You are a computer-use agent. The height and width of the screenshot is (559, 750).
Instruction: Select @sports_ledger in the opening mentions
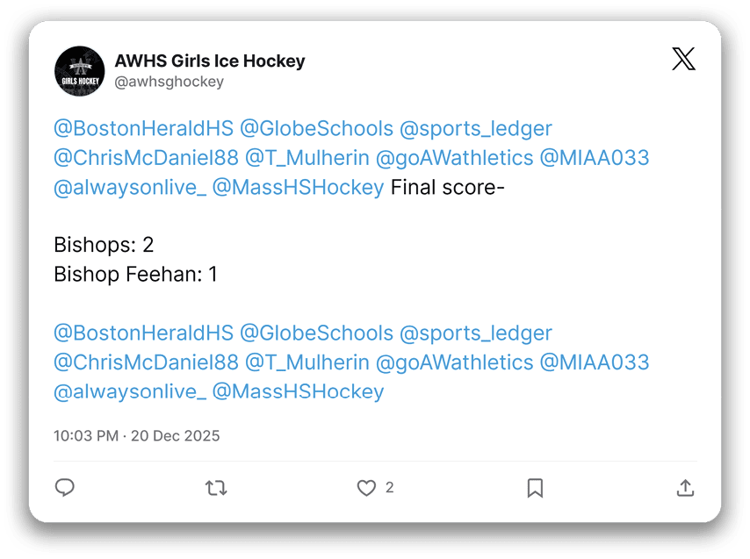(476, 129)
